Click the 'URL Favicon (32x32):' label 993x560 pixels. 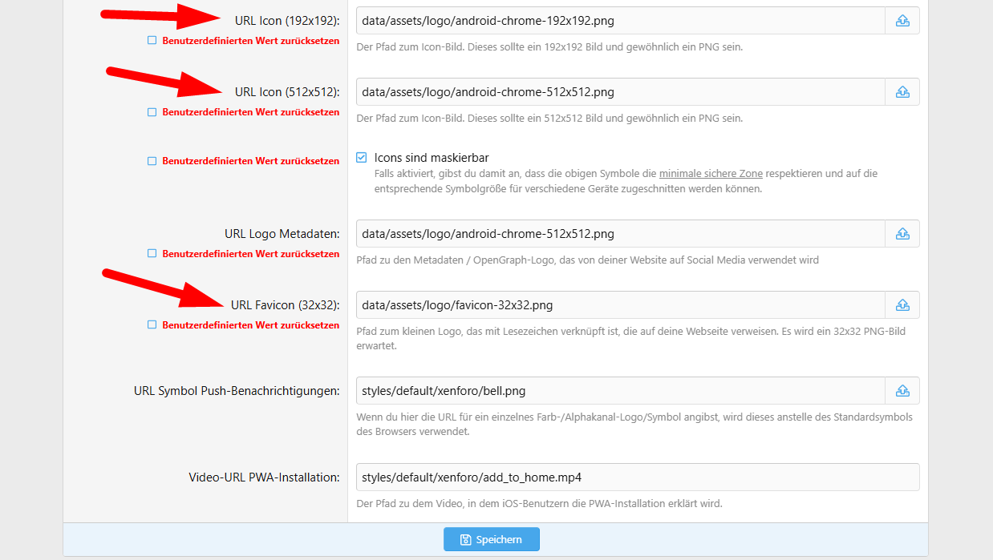click(x=286, y=305)
